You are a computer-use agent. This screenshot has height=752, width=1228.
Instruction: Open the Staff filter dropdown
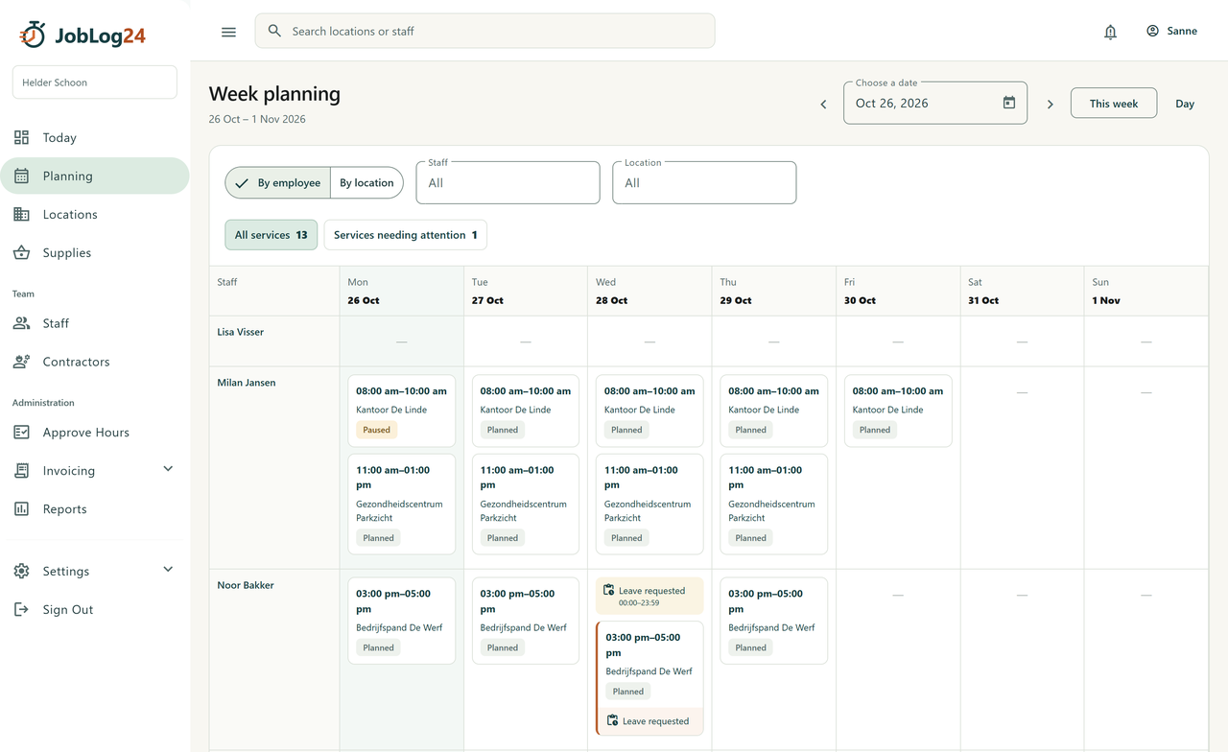click(508, 182)
